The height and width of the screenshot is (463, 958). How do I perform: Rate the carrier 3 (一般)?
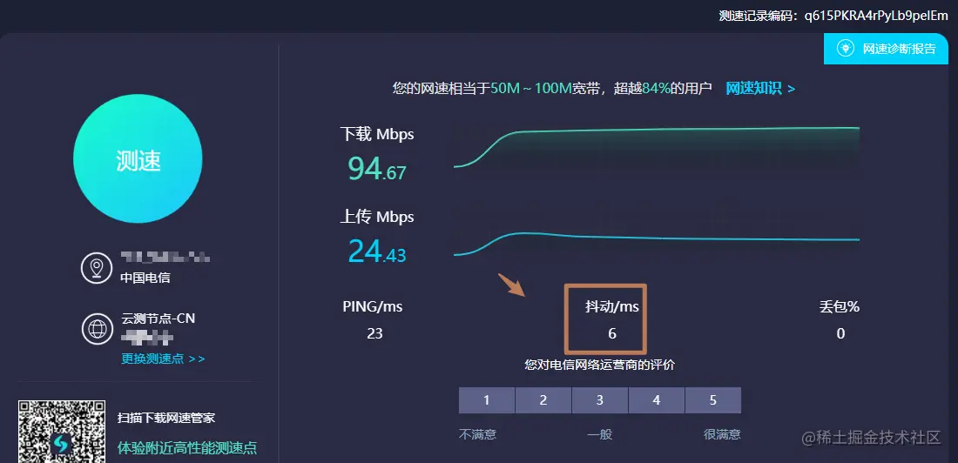[600, 400]
